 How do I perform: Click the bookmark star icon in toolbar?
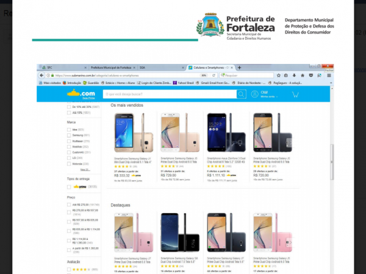[279, 76]
